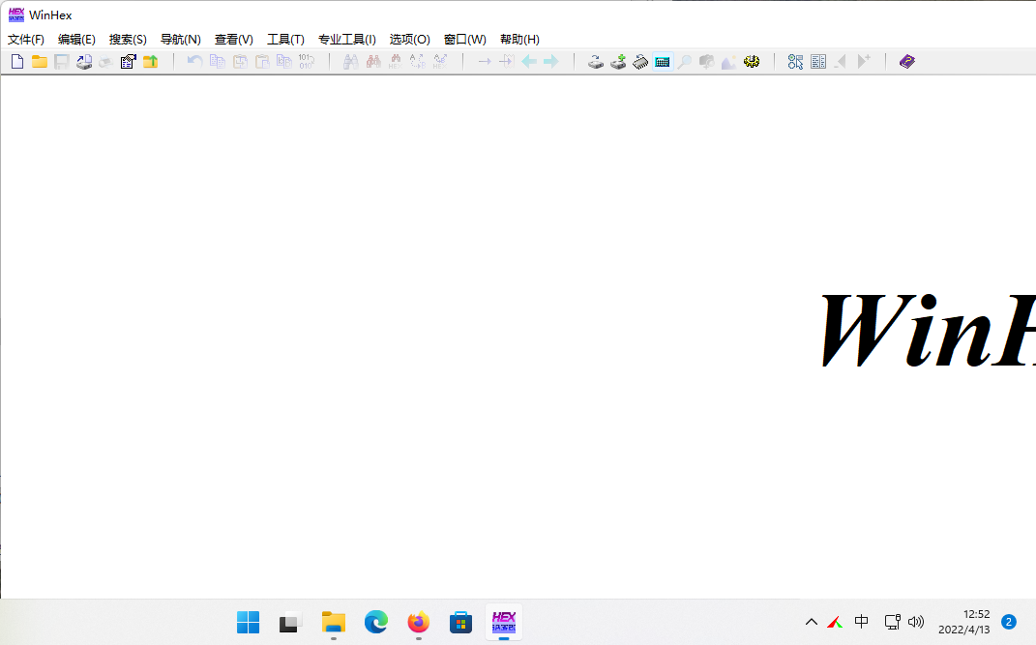Open network settings from the tray icon
Image resolution: width=1036 pixels, height=645 pixels.
click(892, 622)
